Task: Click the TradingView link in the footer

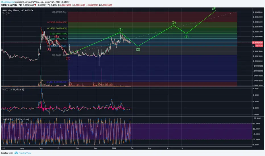Action: [25, 153]
